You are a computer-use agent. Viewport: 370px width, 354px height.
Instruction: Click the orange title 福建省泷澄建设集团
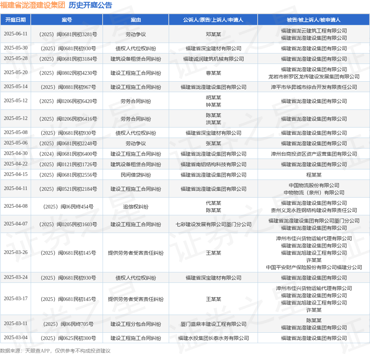pyautogui.click(x=33, y=5)
